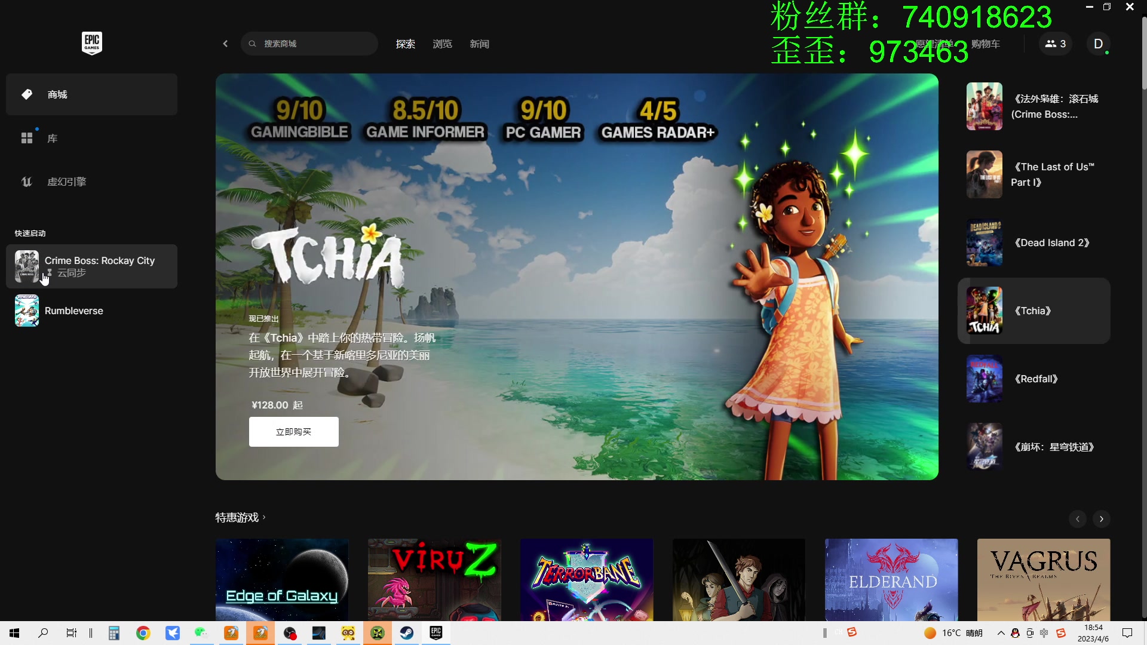This screenshot has width=1147, height=645.
Task: Open Windows taskbar search
Action: [43, 633]
